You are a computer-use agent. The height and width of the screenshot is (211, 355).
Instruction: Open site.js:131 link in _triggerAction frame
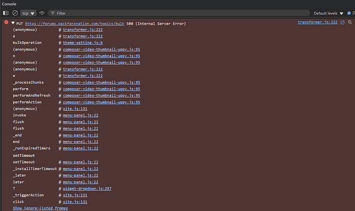click(75, 195)
